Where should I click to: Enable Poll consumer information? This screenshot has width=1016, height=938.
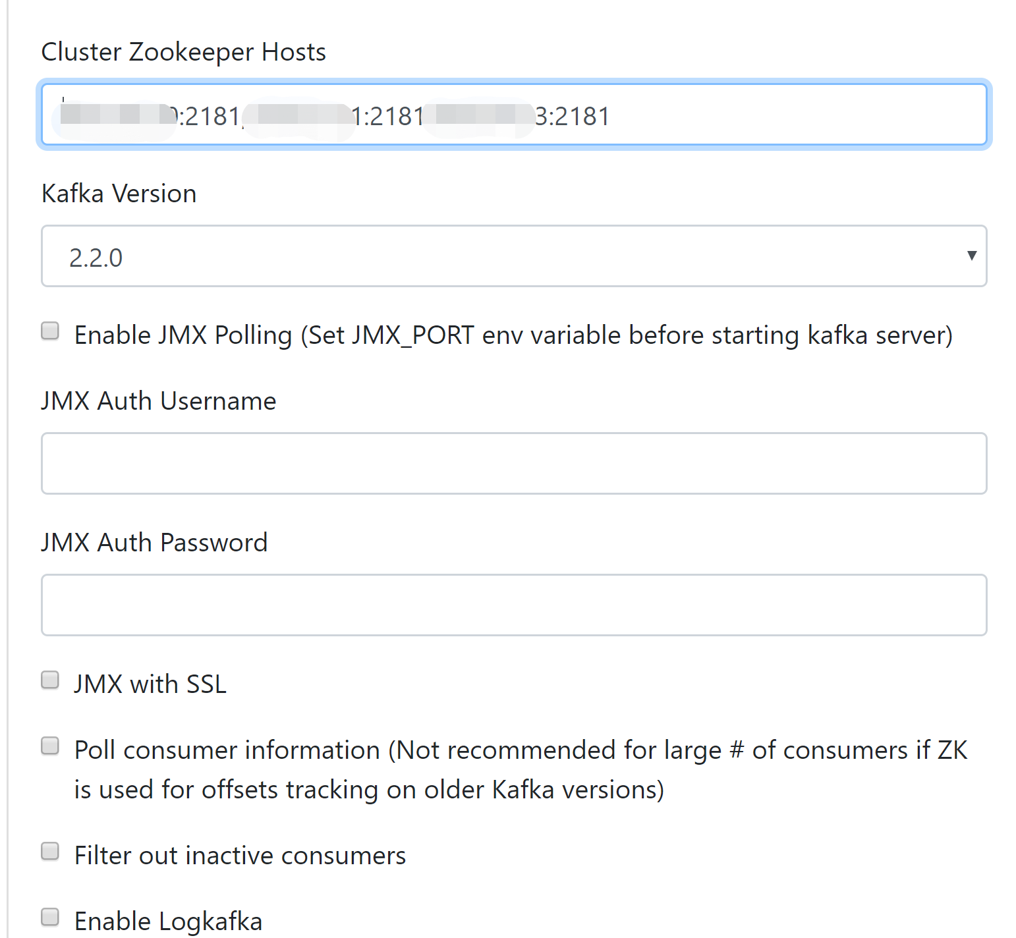pyautogui.click(x=50, y=746)
